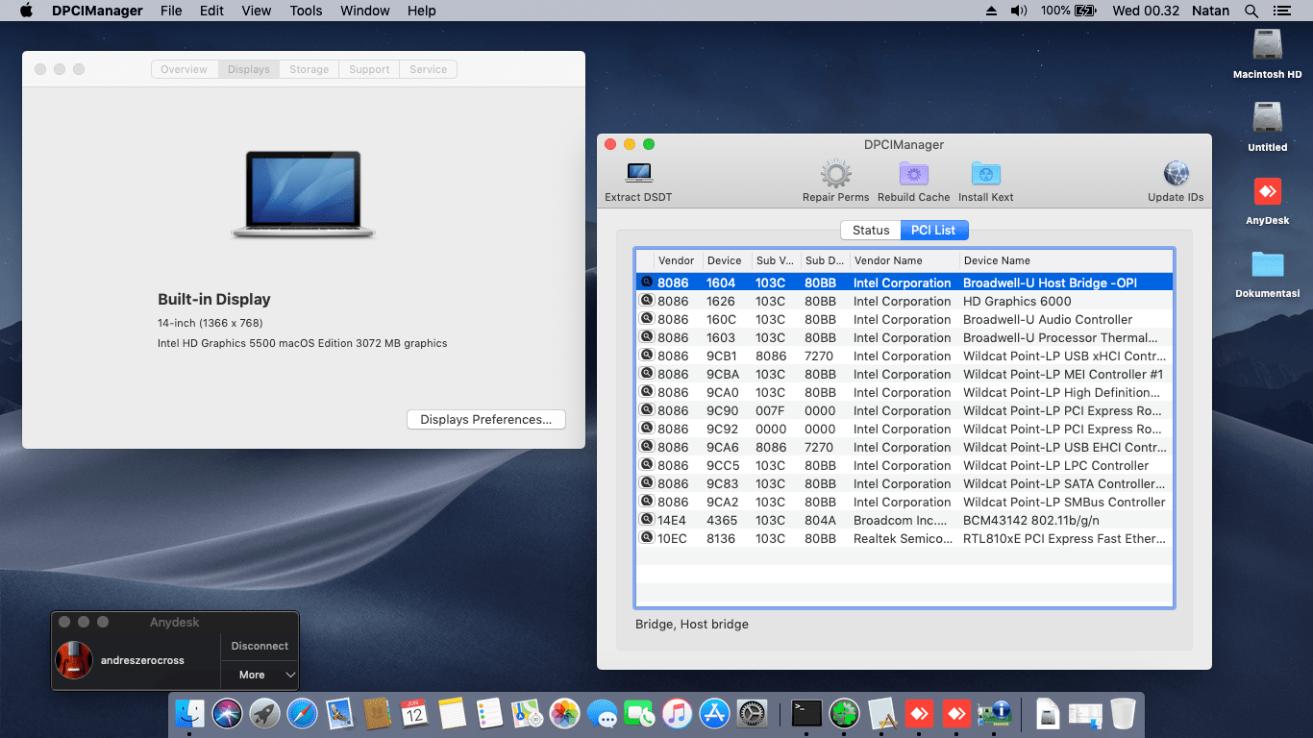The image size is (1313, 738).
Task: Click the volume icon in menu bar
Action: pyautogui.click(x=1019, y=11)
